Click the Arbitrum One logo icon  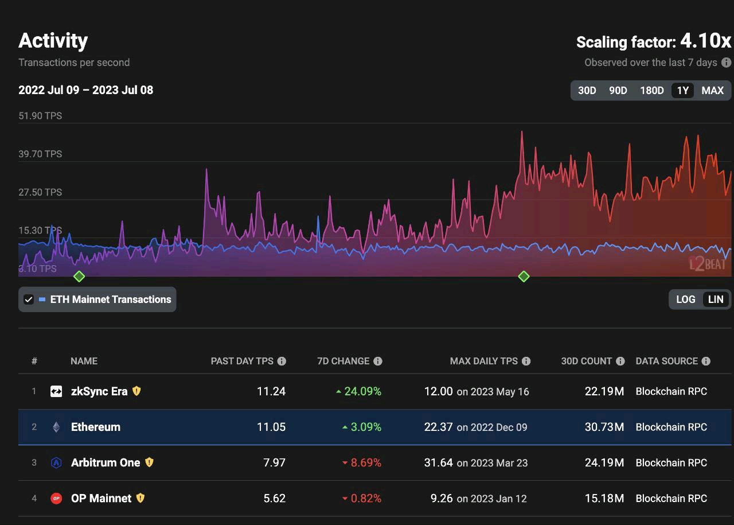56,462
